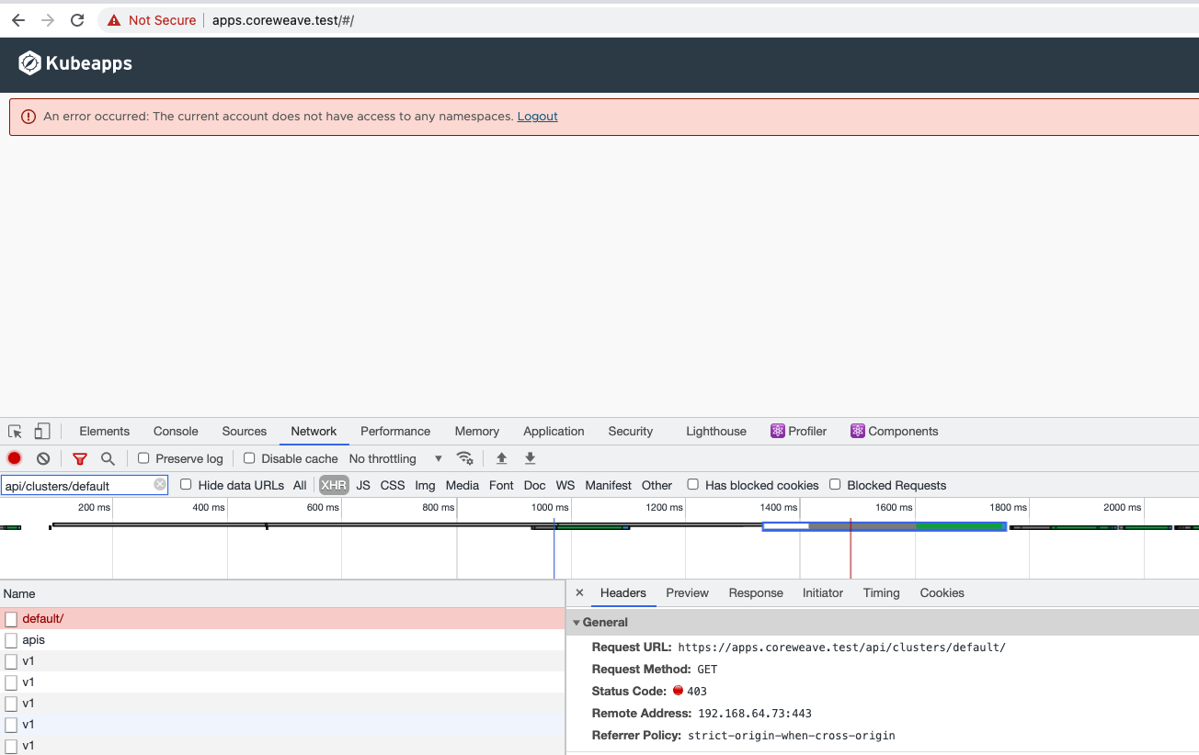Image resolution: width=1199 pixels, height=755 pixels.
Task: Select the XHR request type filter
Action: point(333,485)
